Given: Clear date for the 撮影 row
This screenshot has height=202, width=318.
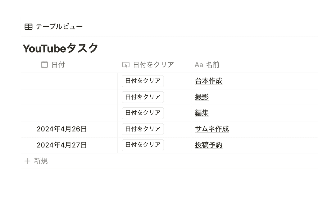Looking at the screenshot, I should pos(143,97).
